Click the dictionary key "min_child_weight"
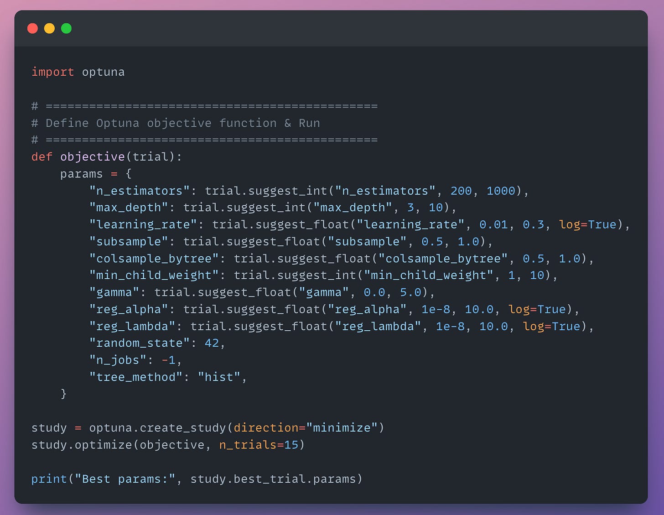664x515 pixels. [x=154, y=275]
